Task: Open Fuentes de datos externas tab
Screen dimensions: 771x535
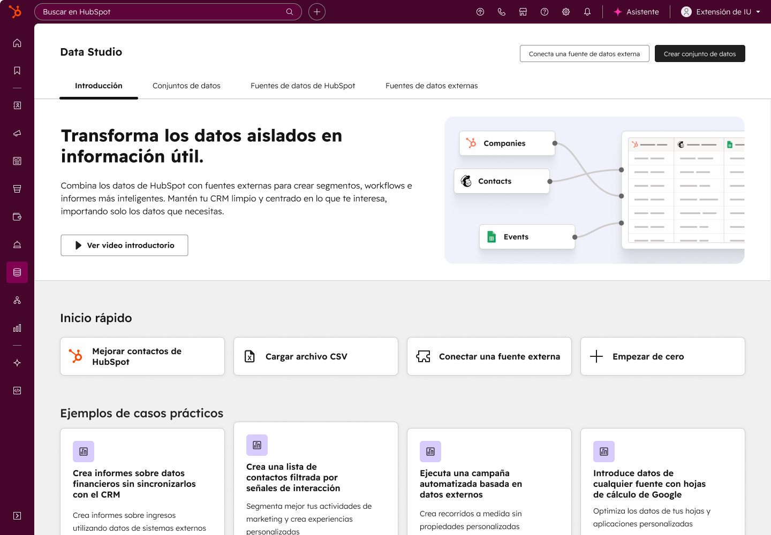Action: (432, 86)
